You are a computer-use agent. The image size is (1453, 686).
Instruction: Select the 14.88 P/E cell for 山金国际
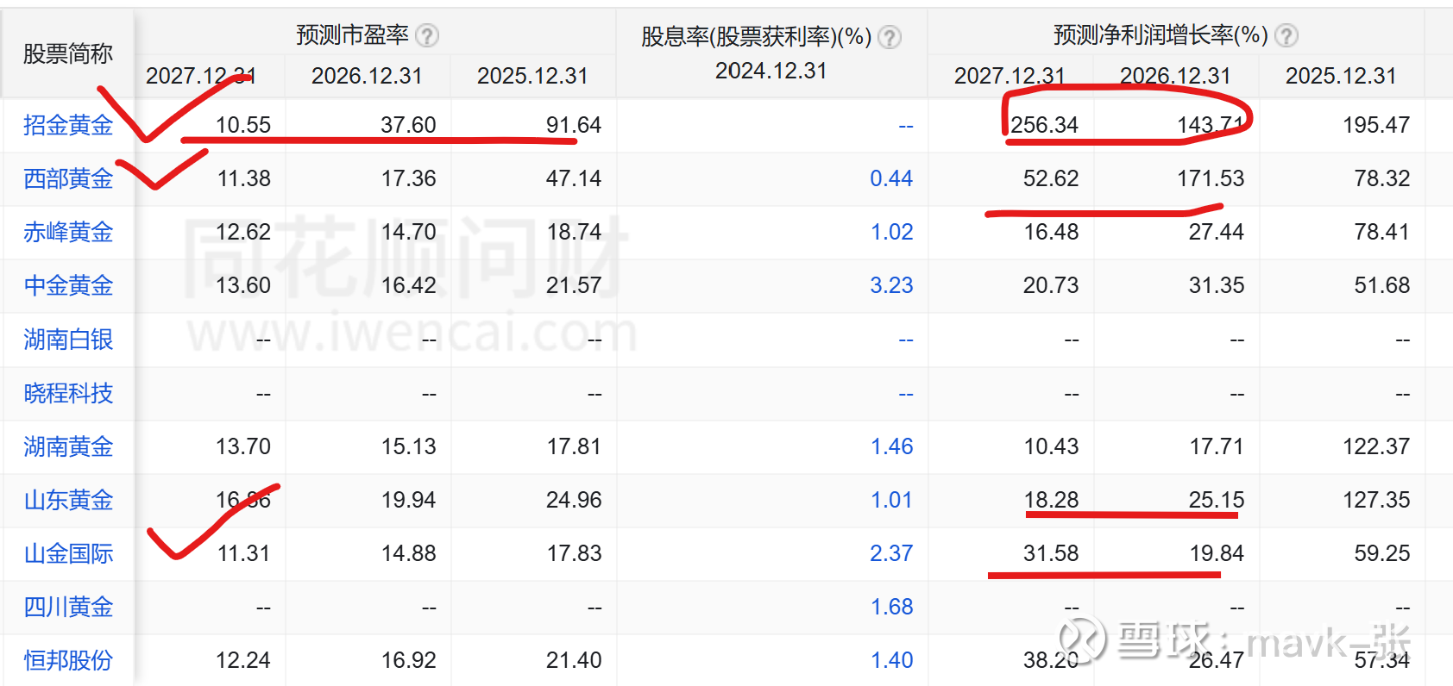tap(408, 553)
